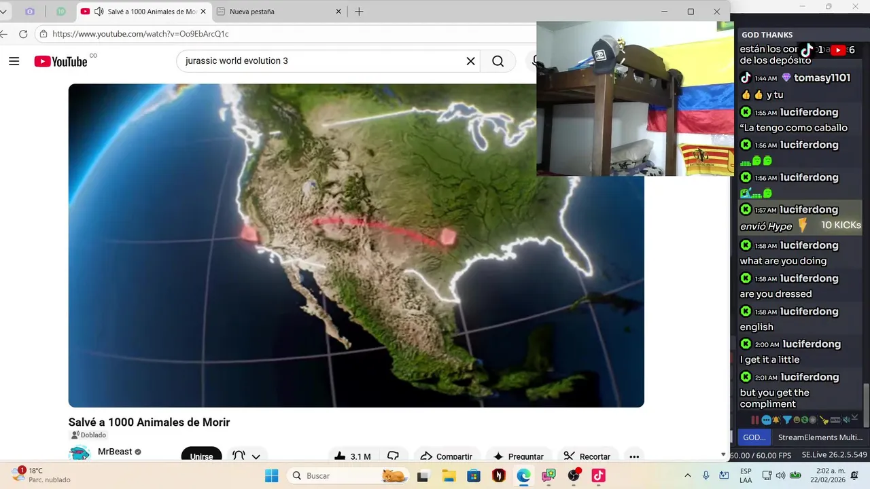Click the MrBeast video player
Screen dimensions: 870x489
click(356, 245)
